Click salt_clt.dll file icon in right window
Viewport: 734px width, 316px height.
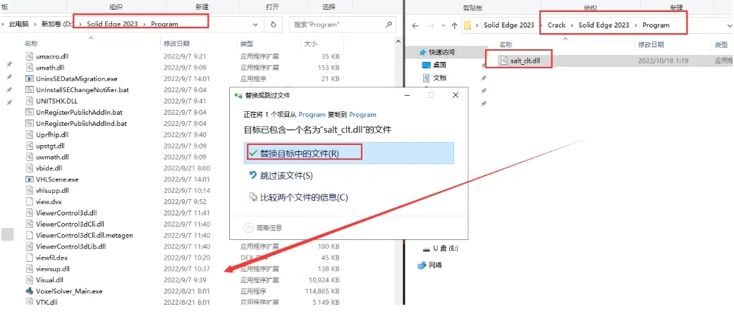pos(504,61)
